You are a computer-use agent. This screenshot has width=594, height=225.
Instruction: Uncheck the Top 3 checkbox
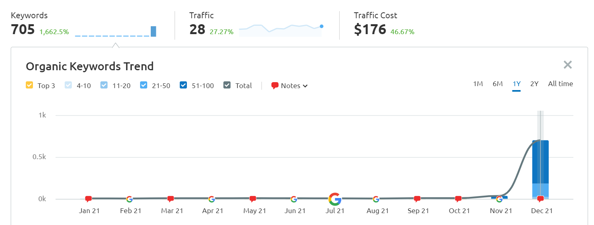[29, 85]
